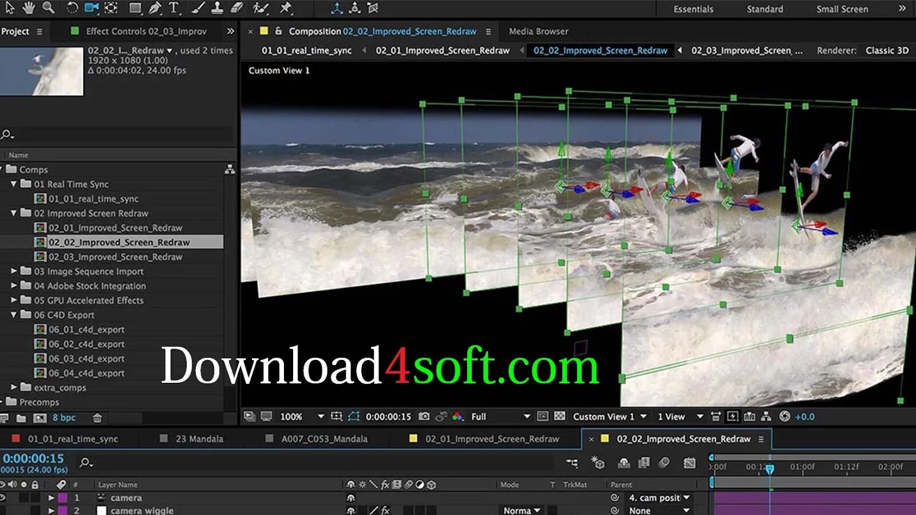Create a new folder in Project panel

(x=21, y=418)
